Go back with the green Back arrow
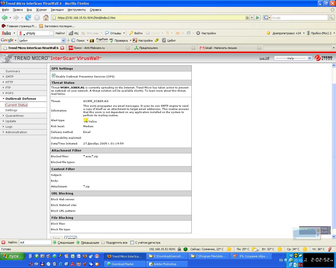 [4, 18]
